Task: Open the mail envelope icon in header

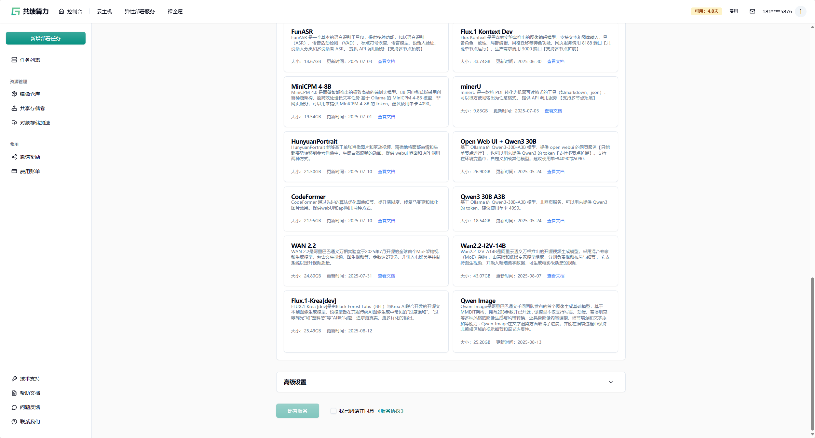Action: click(752, 11)
